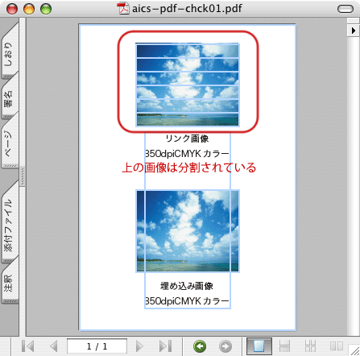Click the navigation pane splitter handle
Viewport: 360px width, 356px height.
click(23, 176)
